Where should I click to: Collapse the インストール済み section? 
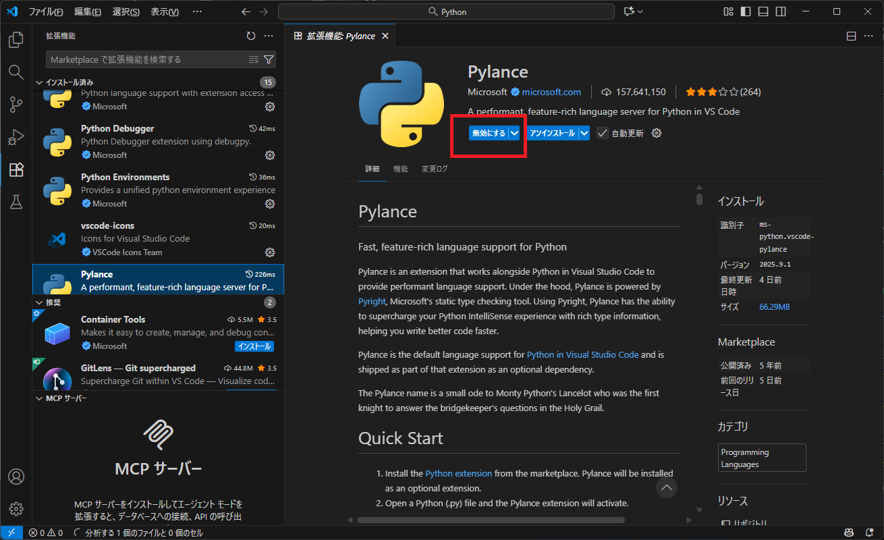click(x=39, y=82)
